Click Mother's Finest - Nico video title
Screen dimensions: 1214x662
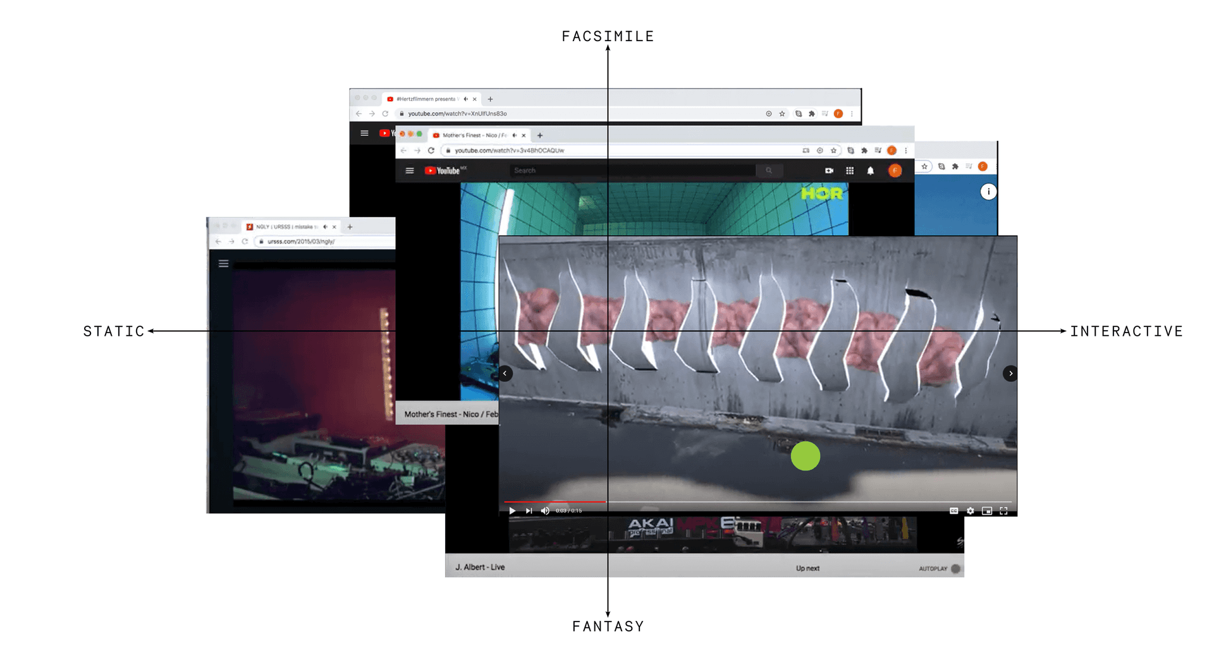(451, 414)
